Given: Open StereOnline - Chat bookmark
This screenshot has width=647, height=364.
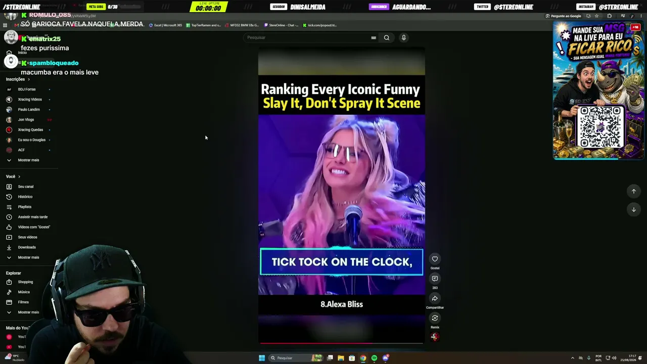Looking at the screenshot, I should (281, 25).
